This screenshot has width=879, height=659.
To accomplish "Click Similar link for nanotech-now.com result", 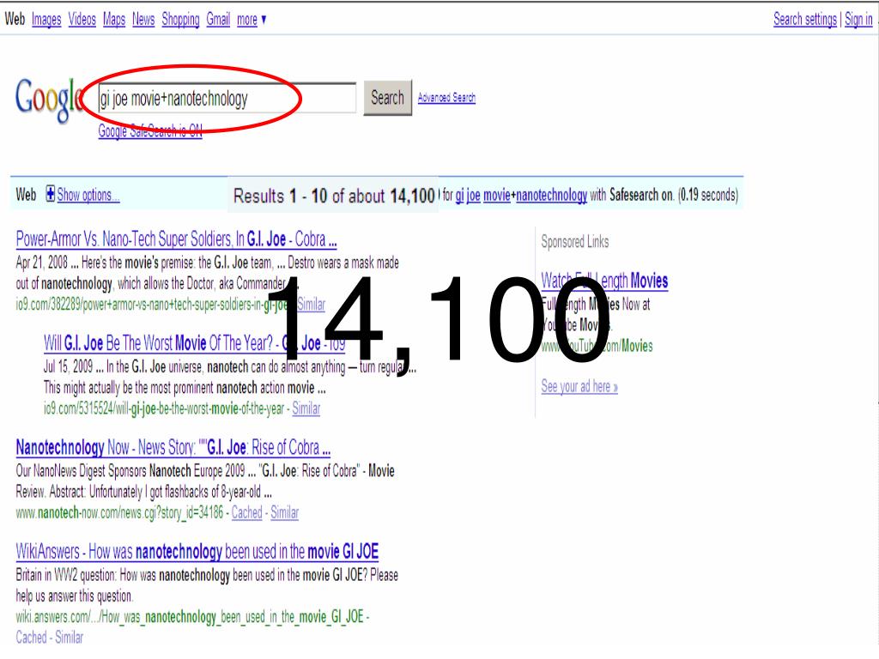I will point(284,512).
